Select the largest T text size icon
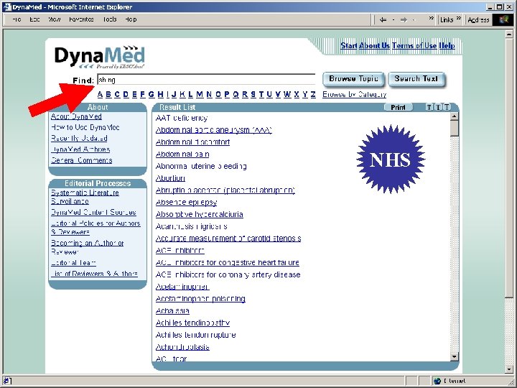This screenshot has height=388, width=517. click(447, 107)
